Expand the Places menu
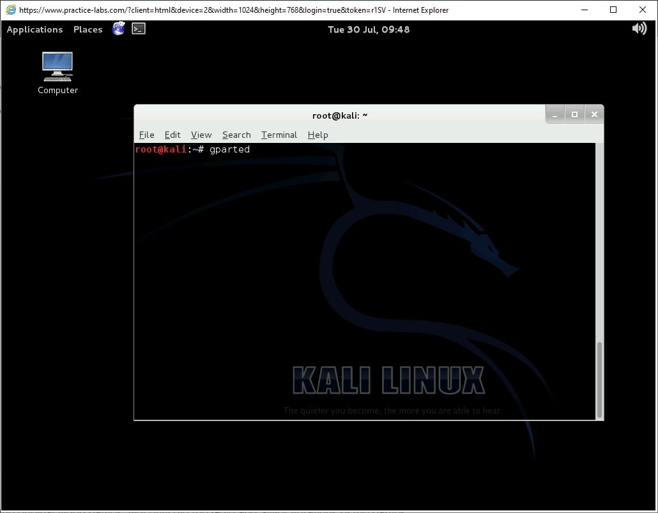The height and width of the screenshot is (513, 658). coord(88,29)
